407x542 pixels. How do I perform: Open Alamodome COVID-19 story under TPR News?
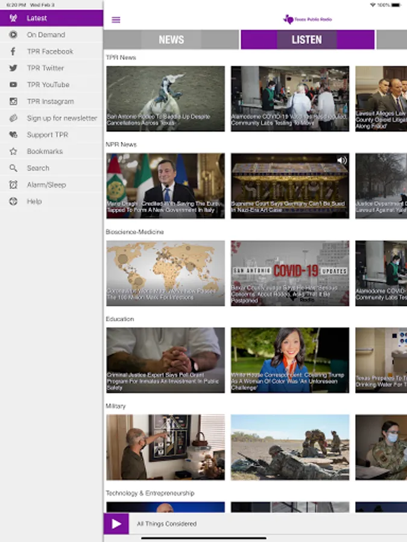tap(290, 99)
